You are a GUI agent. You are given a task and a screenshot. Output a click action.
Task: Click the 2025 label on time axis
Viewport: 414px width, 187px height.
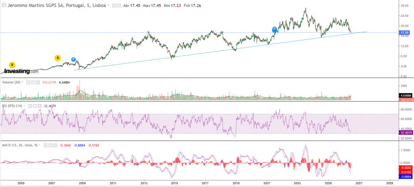click(328, 183)
